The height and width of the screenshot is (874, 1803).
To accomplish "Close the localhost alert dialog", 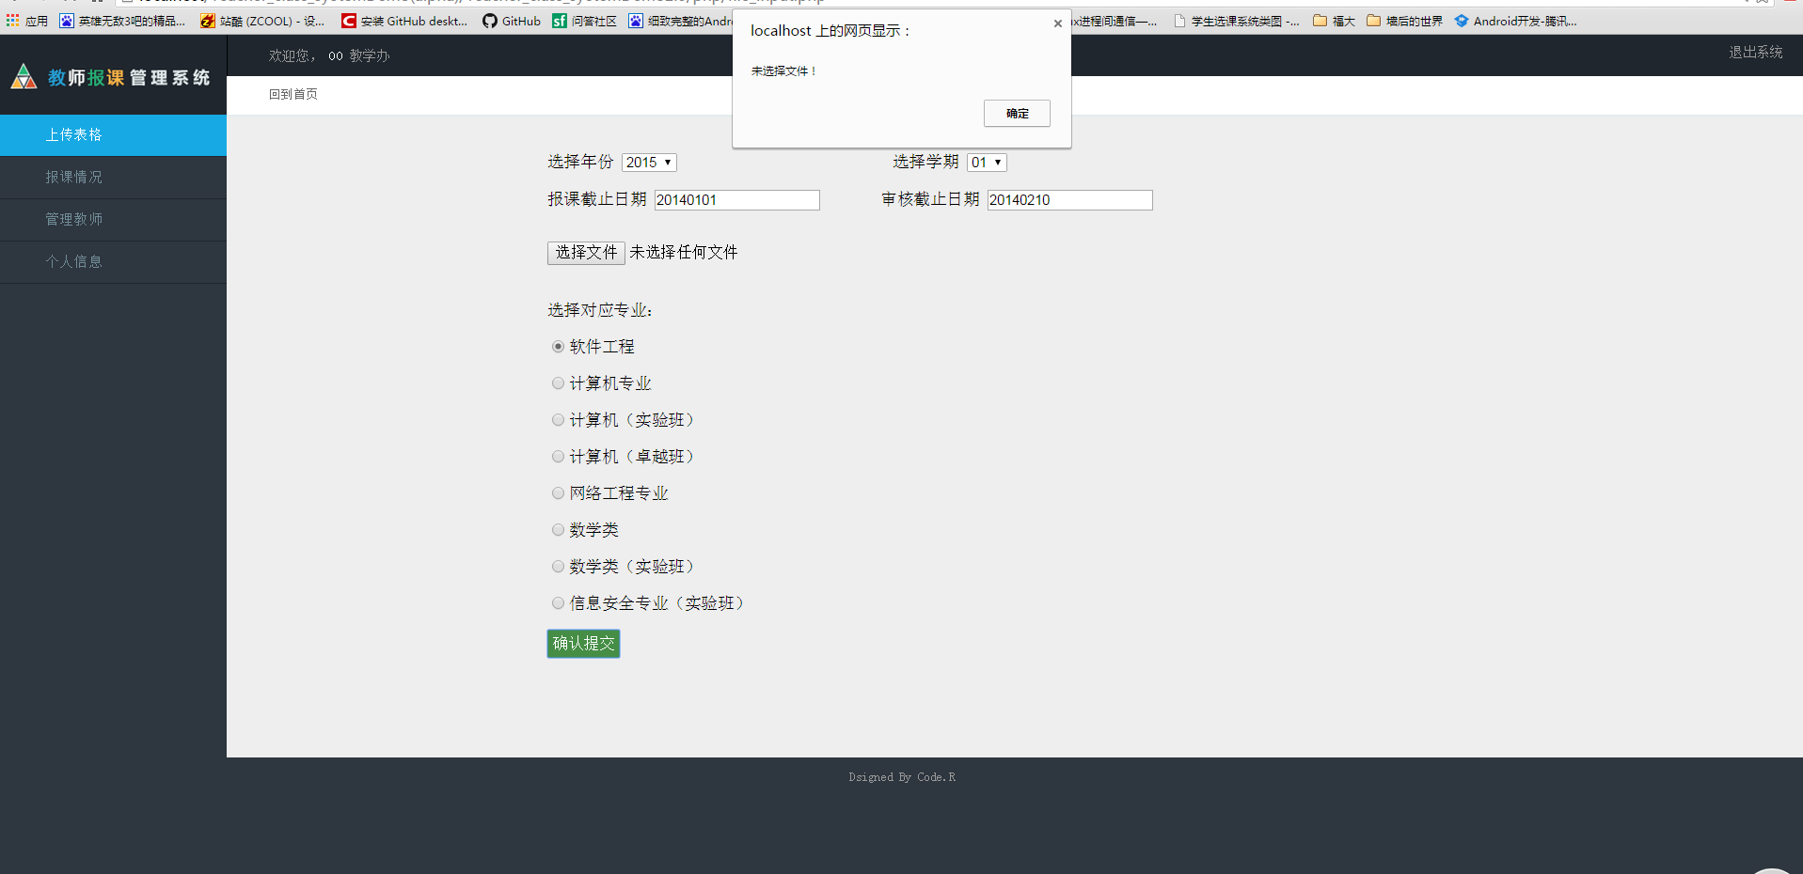I will tap(1058, 23).
